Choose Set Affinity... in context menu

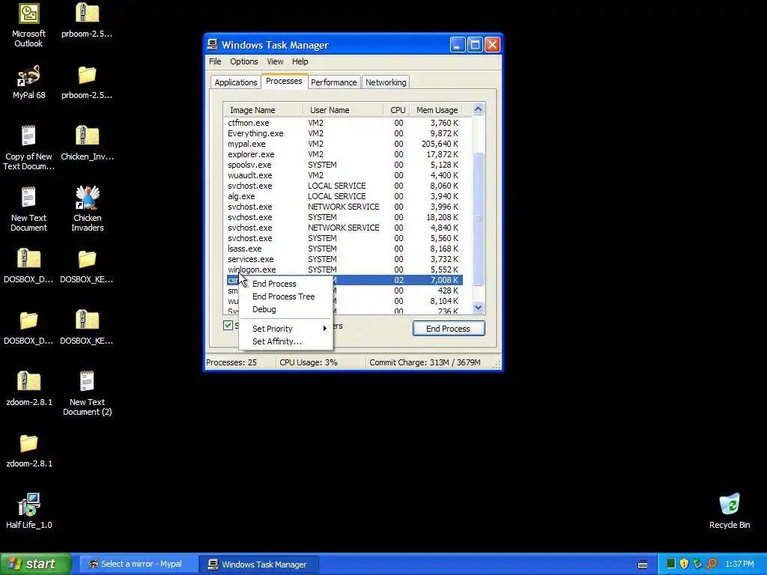285,341
